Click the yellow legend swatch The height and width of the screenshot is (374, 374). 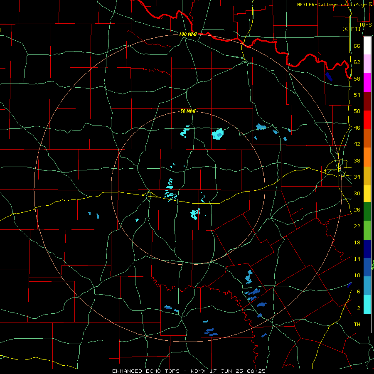click(x=367, y=194)
